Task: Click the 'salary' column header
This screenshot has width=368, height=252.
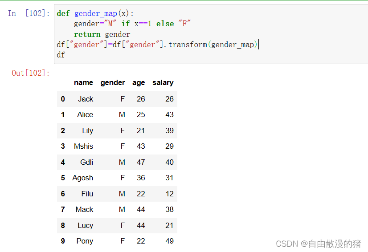Action: coord(163,83)
